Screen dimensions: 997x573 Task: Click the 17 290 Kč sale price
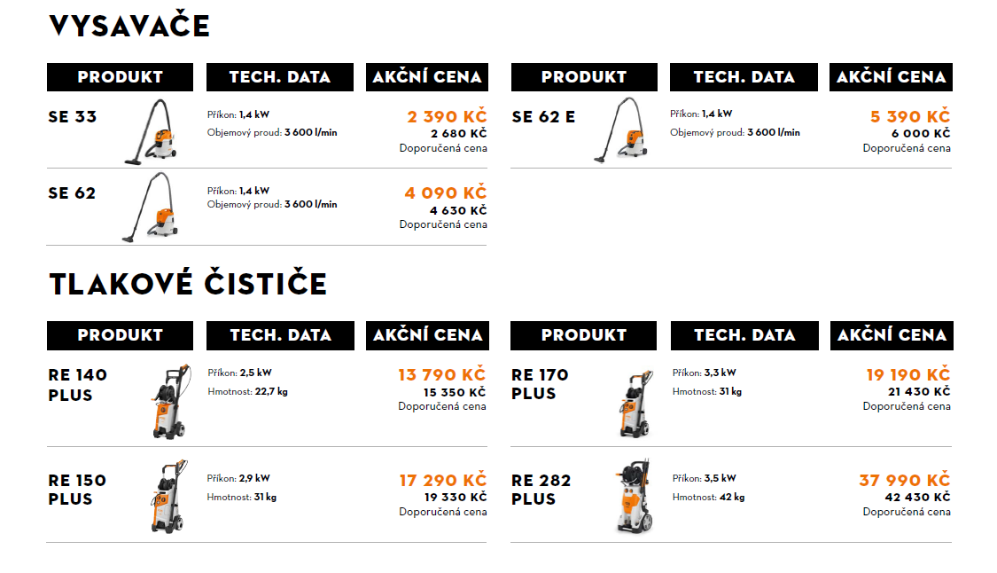[443, 480]
